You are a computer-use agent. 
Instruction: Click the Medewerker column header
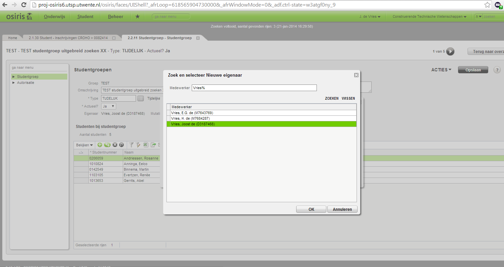point(263,107)
